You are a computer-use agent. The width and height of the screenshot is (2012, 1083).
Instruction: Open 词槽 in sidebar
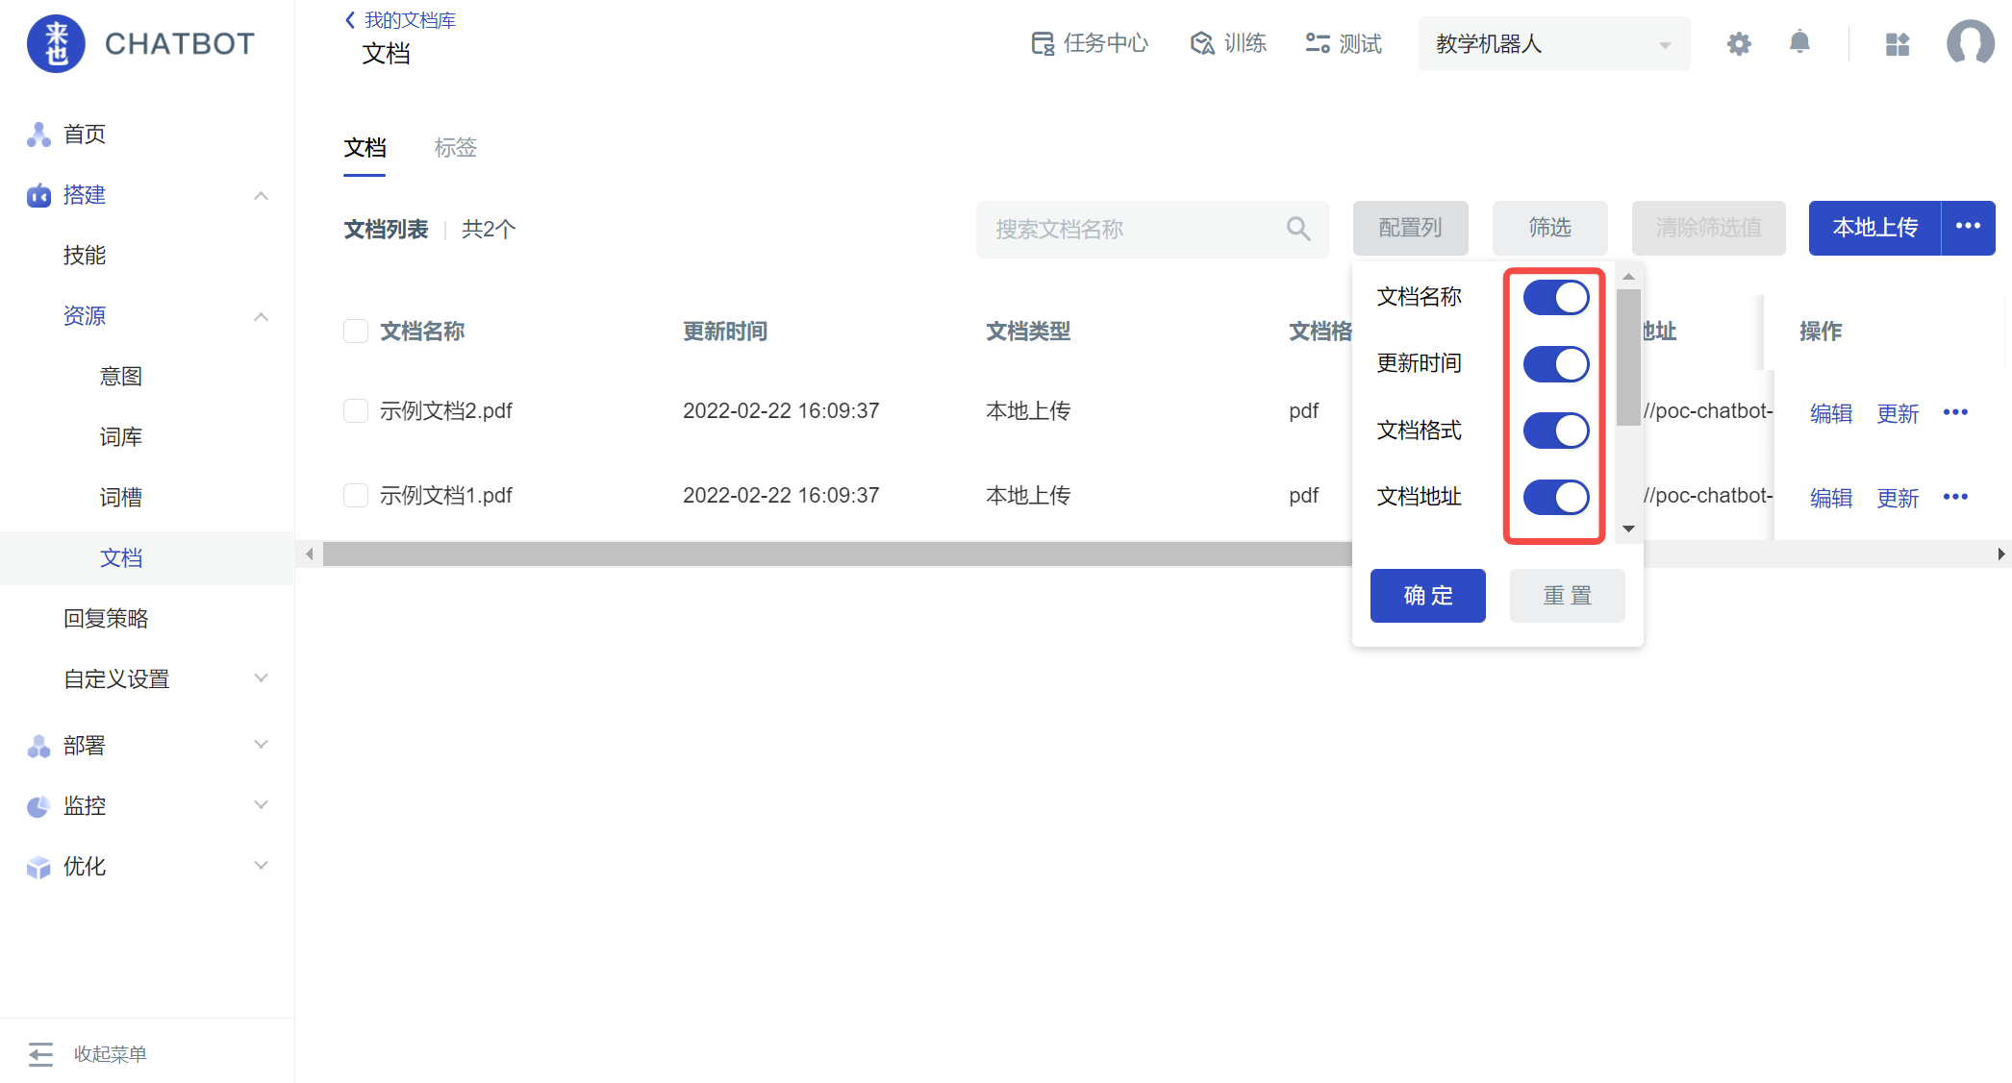pos(121,498)
